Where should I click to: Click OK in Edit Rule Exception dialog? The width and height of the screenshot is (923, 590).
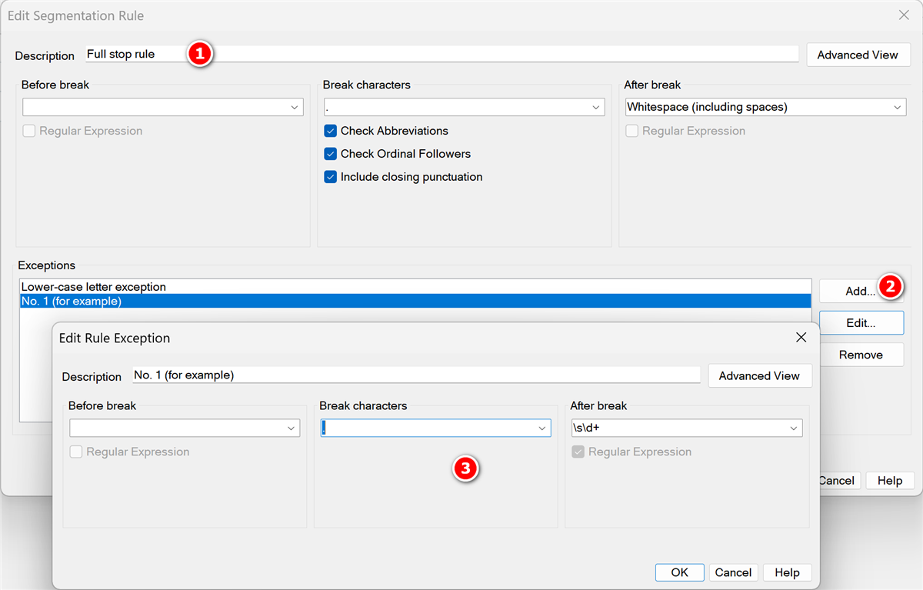point(679,572)
